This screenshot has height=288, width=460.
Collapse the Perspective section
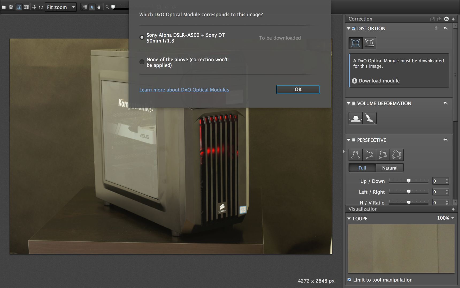point(348,140)
